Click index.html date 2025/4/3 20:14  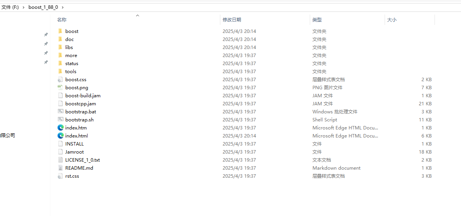pyautogui.click(x=239, y=136)
